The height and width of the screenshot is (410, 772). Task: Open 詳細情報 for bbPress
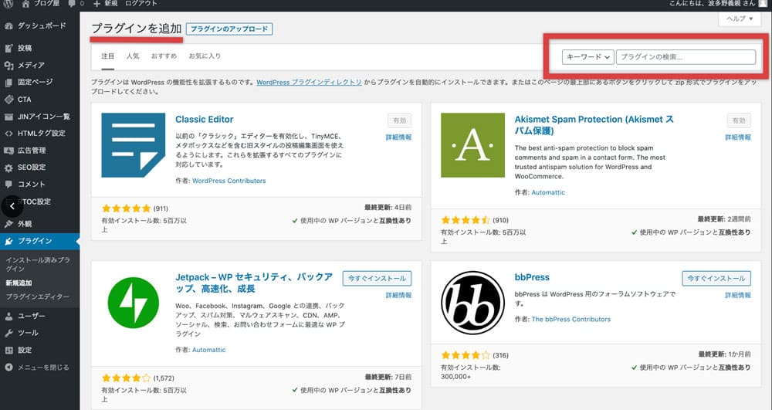pyautogui.click(x=738, y=296)
